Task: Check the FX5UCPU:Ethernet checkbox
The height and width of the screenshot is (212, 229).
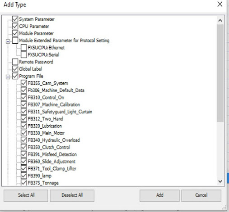Action: point(24,48)
